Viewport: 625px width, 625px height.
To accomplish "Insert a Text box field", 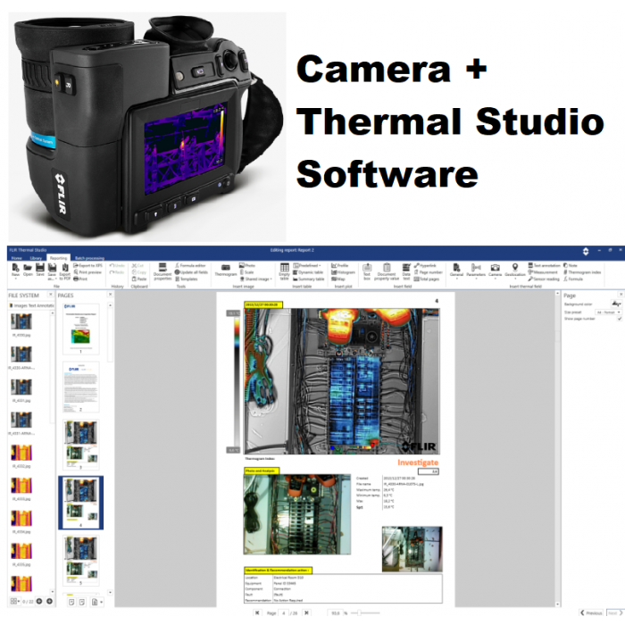I will pos(367,271).
